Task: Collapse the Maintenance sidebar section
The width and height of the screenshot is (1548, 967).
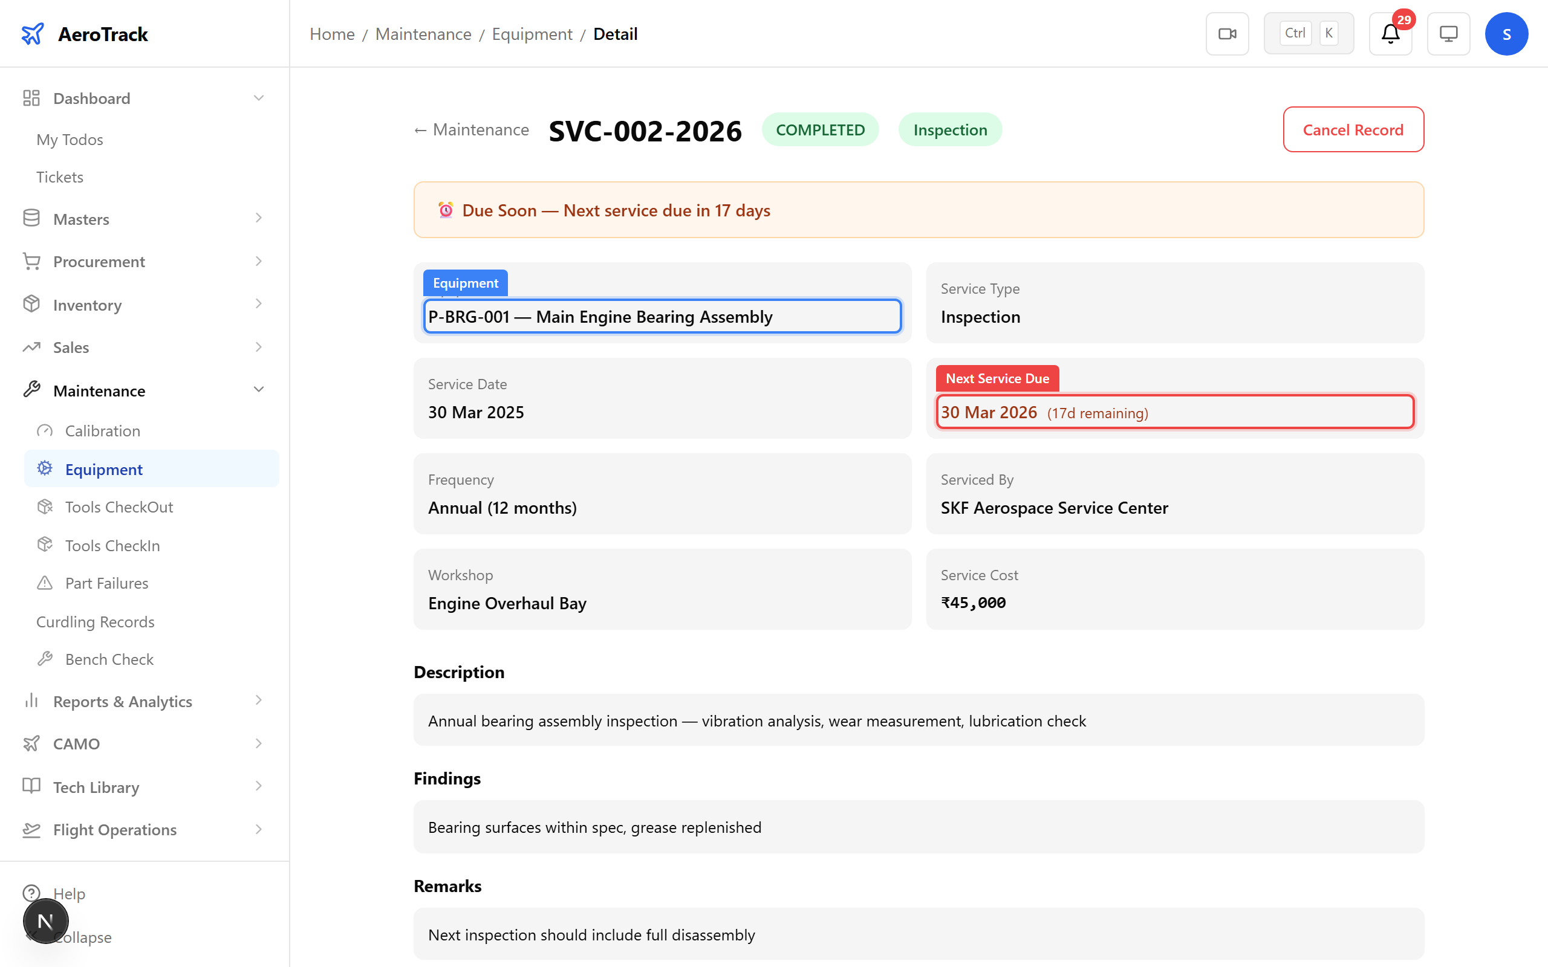Action: 258,390
